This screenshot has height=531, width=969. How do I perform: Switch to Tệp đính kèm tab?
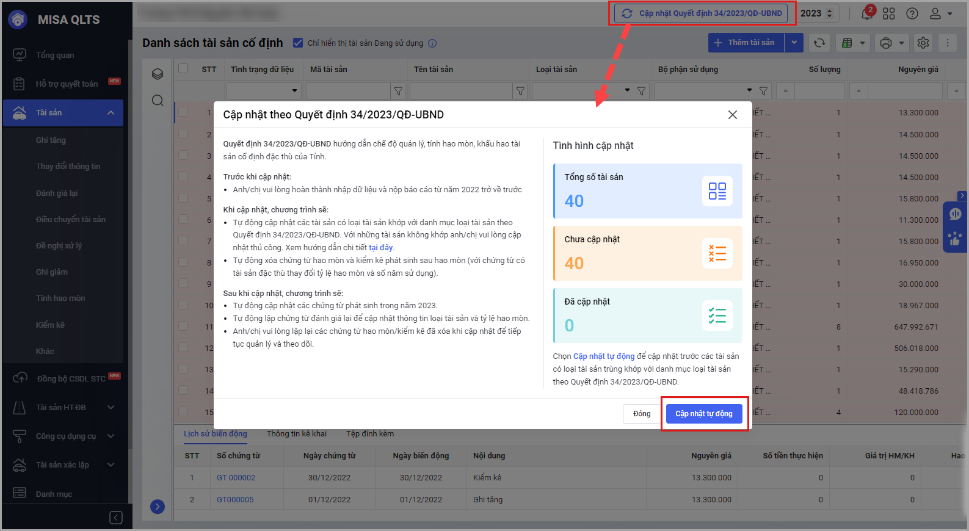click(370, 434)
